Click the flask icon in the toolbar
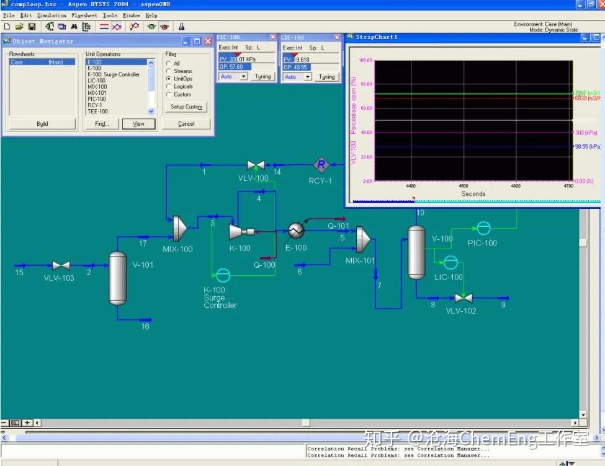This screenshot has height=466, width=605. [x=182, y=27]
